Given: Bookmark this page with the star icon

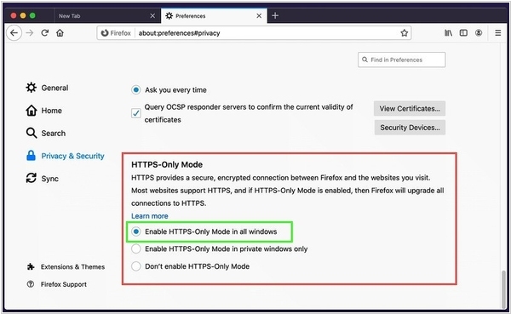Looking at the screenshot, I should pyautogui.click(x=404, y=33).
